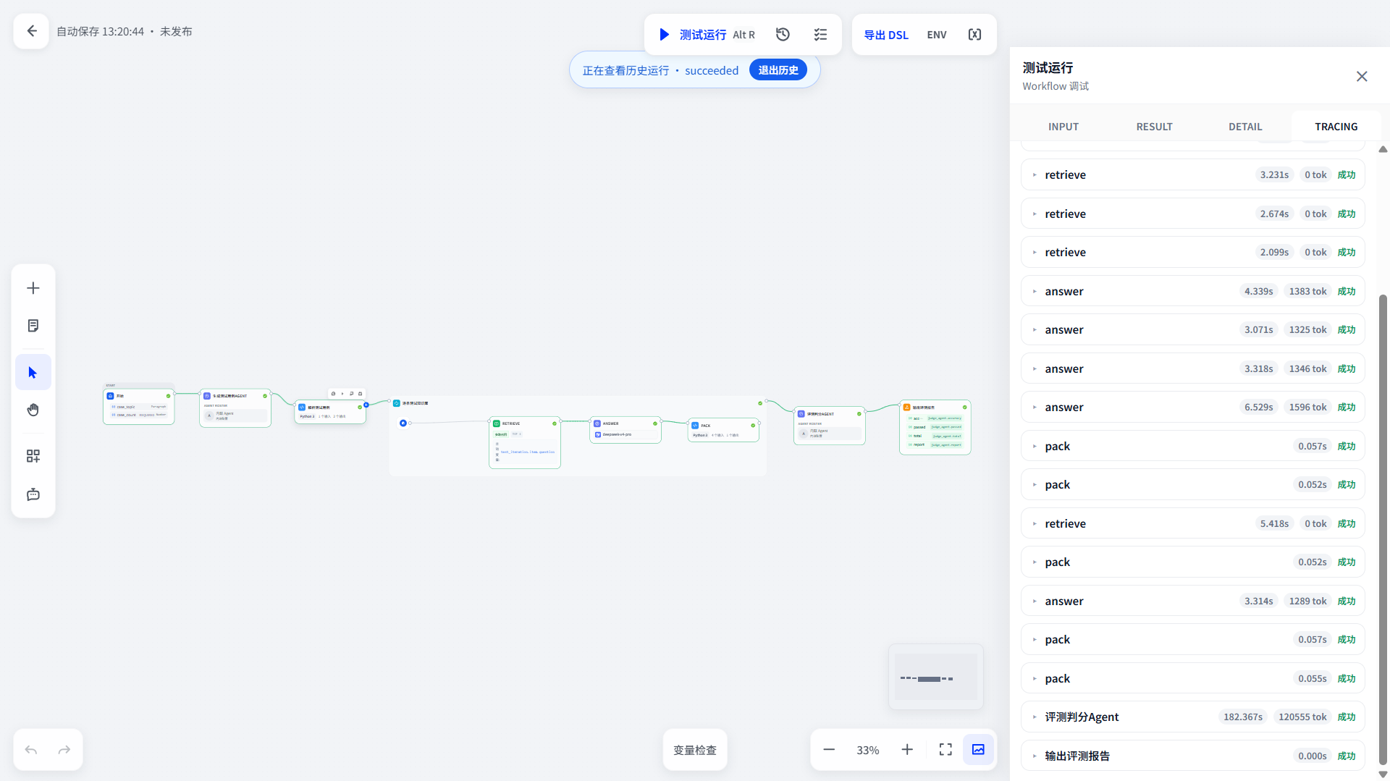Click the fit-to-screen frame icon
This screenshot has height=781, width=1390.
945,750
